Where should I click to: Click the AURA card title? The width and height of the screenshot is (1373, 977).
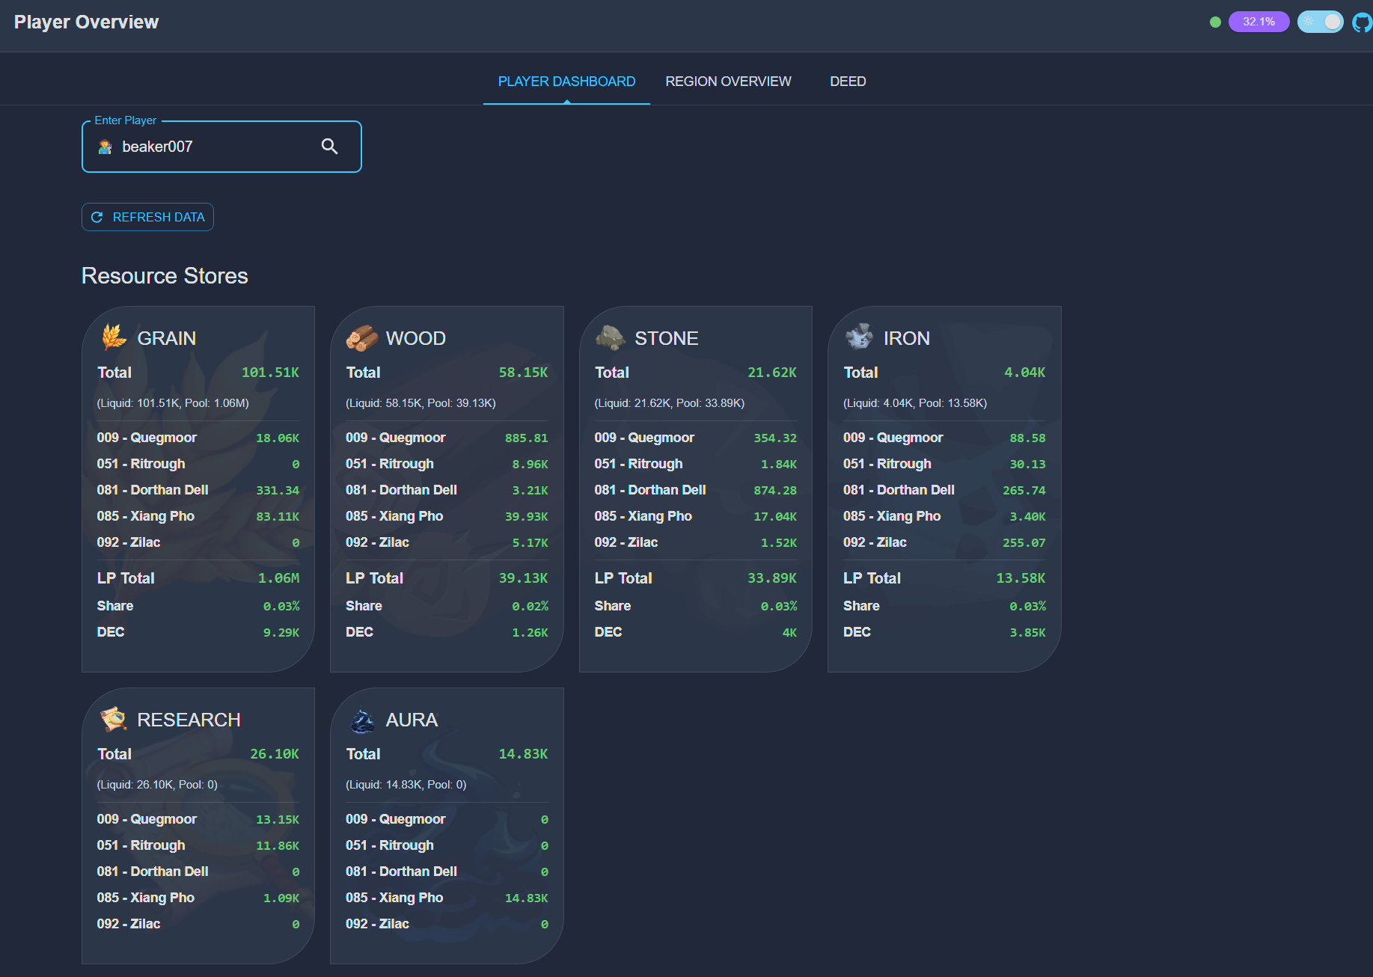(412, 720)
